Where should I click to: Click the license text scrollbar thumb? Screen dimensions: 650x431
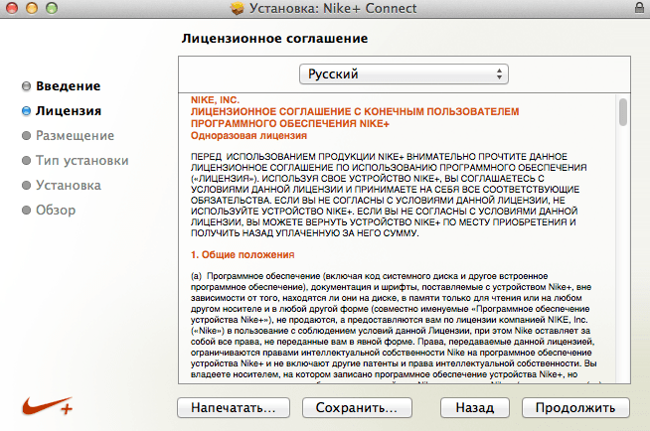[x=622, y=112]
